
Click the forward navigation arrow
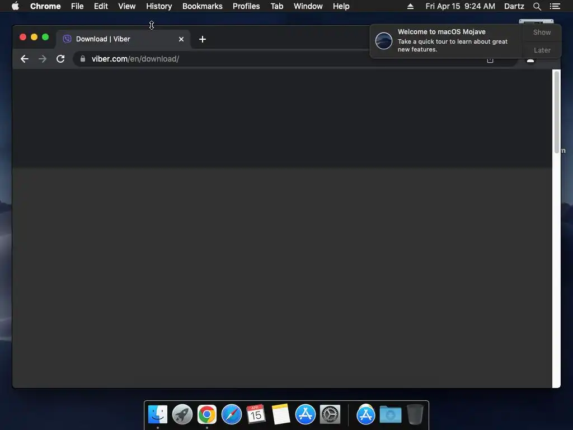tap(43, 59)
